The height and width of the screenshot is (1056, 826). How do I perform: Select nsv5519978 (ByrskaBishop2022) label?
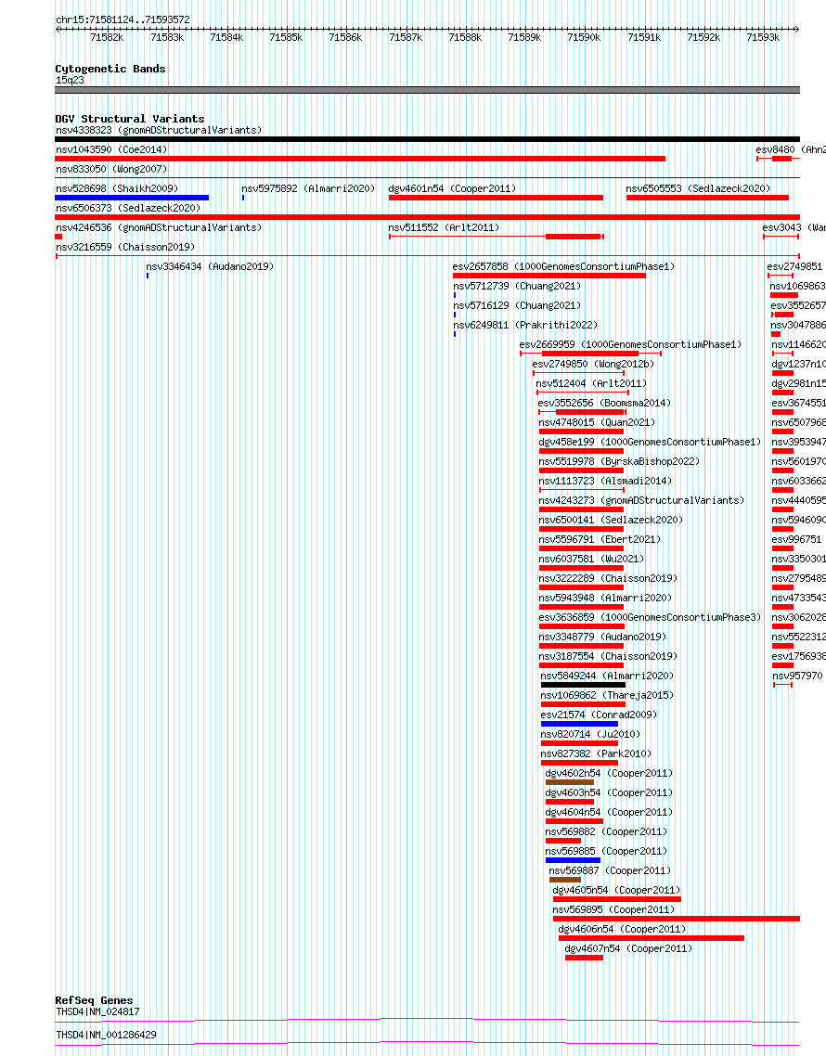point(619,462)
